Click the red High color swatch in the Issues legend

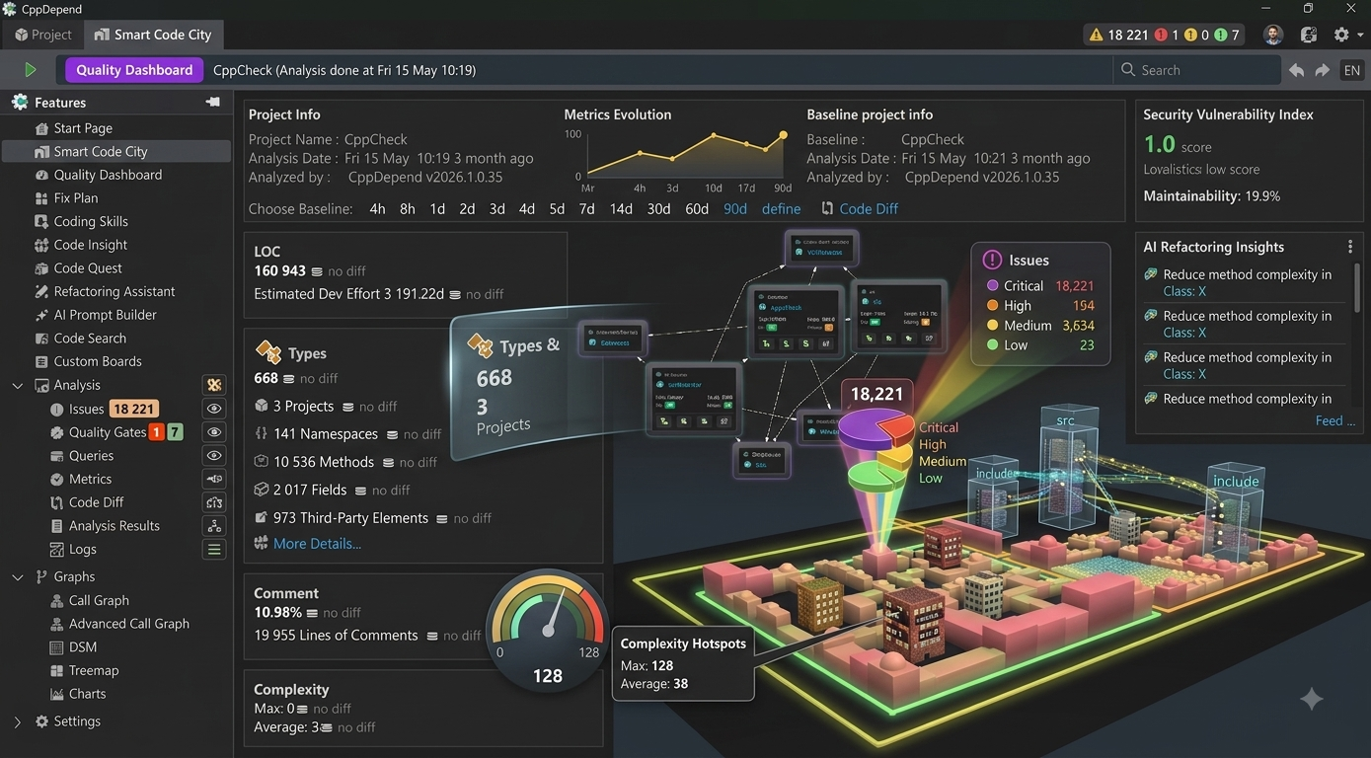[x=993, y=306]
